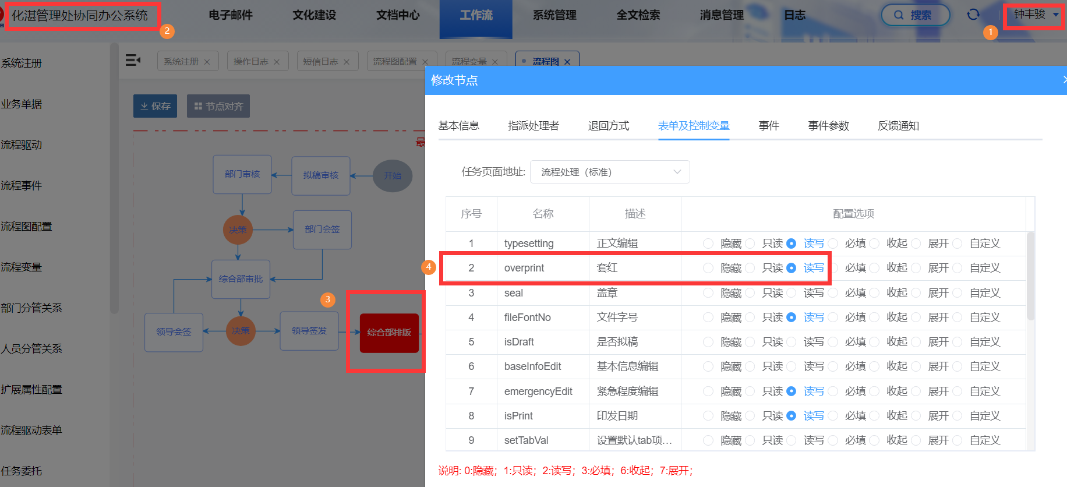This screenshot has width=1067, height=487.
Task: Close the 系统注册 tab
Action: click(207, 62)
